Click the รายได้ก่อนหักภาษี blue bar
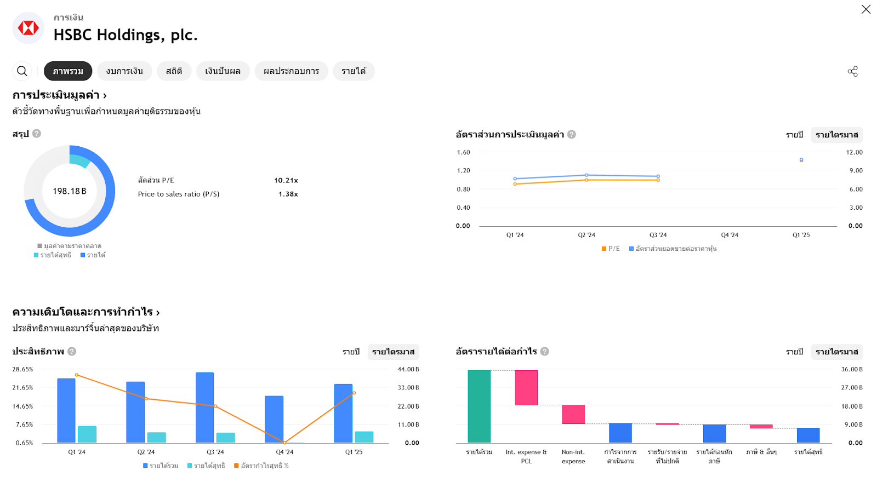 [x=715, y=433]
